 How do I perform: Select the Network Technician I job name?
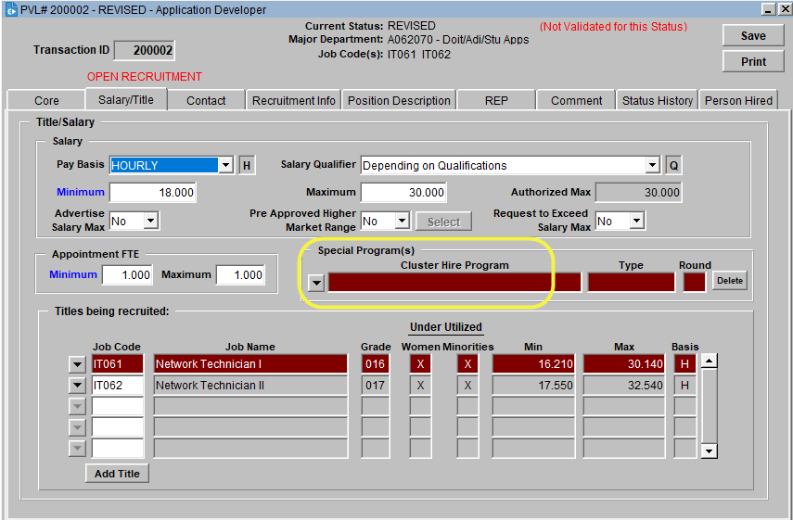click(250, 364)
